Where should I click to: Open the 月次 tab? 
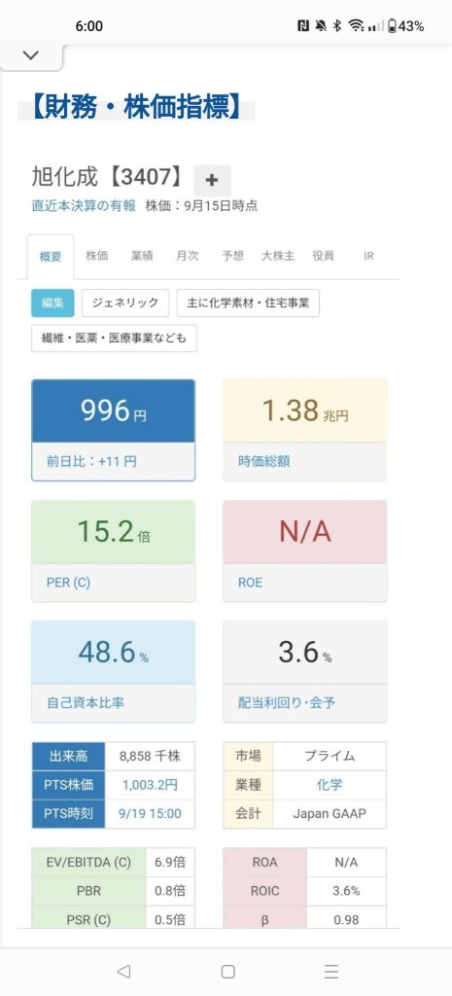[188, 256]
